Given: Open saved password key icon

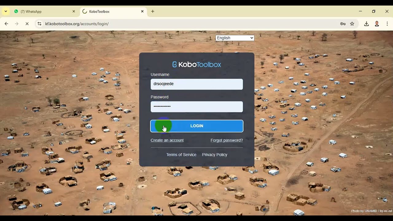Looking at the screenshot, I should click(343, 24).
